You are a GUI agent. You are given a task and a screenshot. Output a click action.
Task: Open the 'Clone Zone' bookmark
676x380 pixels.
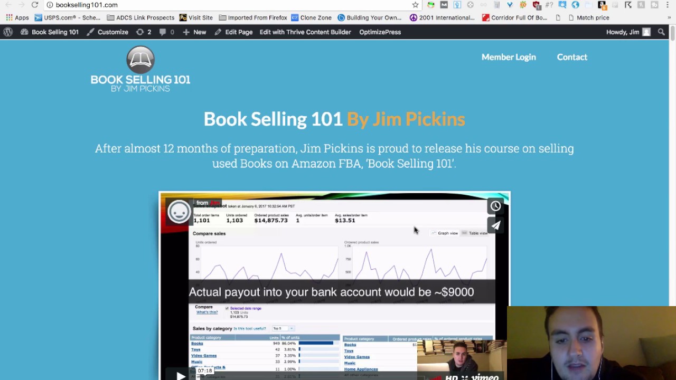(x=311, y=17)
